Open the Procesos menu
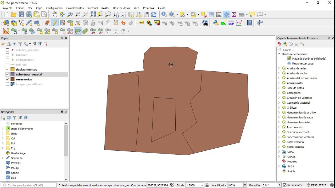The height and width of the screenshot is (188, 335). [x=148, y=8]
